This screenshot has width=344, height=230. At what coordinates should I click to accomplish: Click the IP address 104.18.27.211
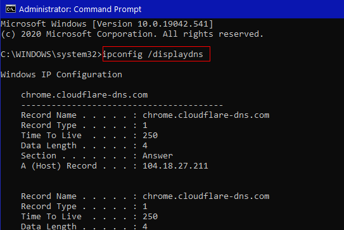pyautogui.click(x=175, y=166)
